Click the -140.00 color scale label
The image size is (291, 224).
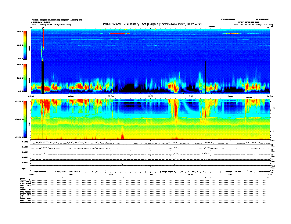click(19, 119)
